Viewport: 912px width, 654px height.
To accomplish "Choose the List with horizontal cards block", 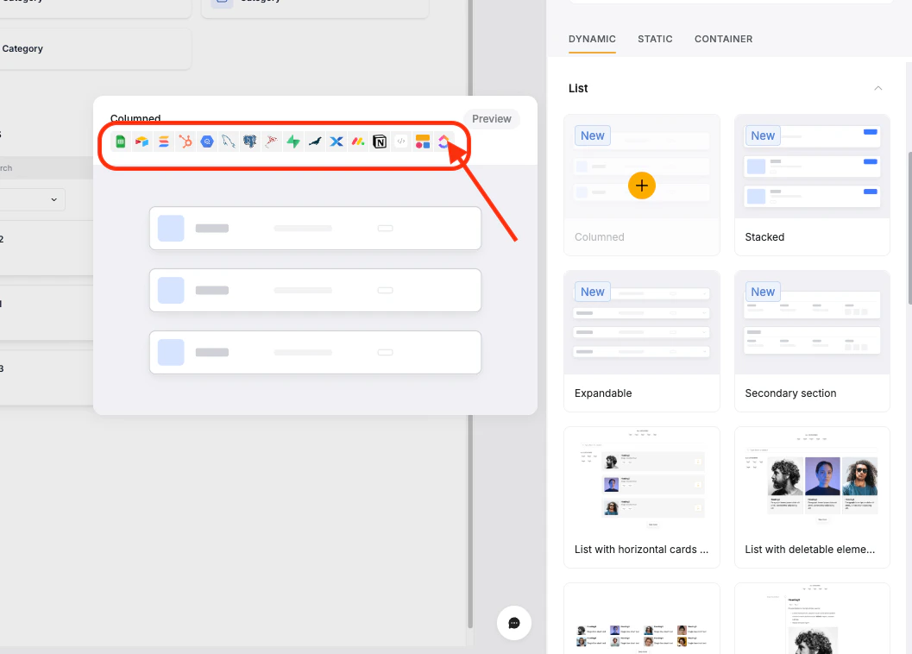I will (642, 497).
